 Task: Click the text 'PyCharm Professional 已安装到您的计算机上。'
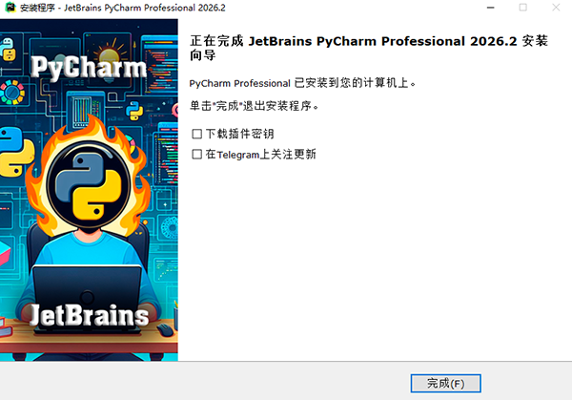point(302,83)
